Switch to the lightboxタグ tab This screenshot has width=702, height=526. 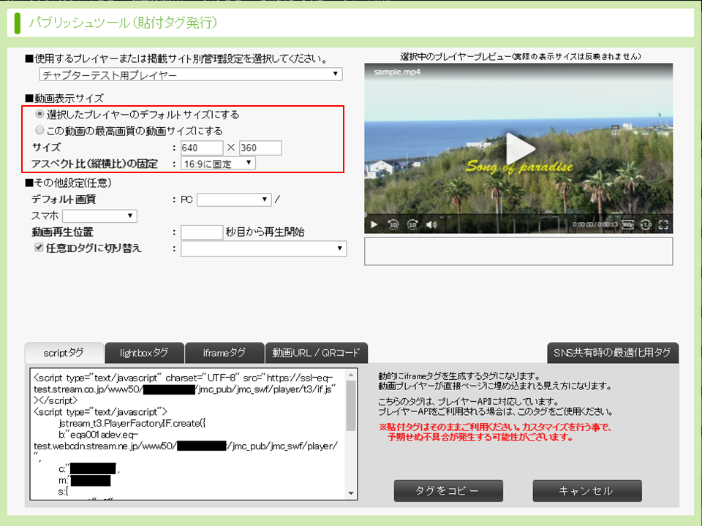pos(144,353)
